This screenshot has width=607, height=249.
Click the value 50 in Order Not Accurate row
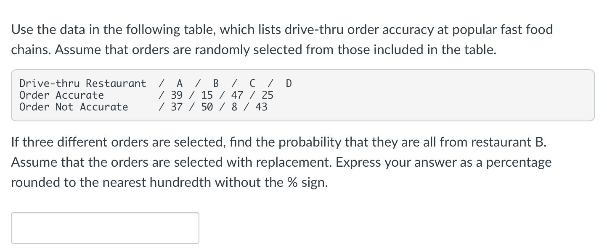pos(207,107)
